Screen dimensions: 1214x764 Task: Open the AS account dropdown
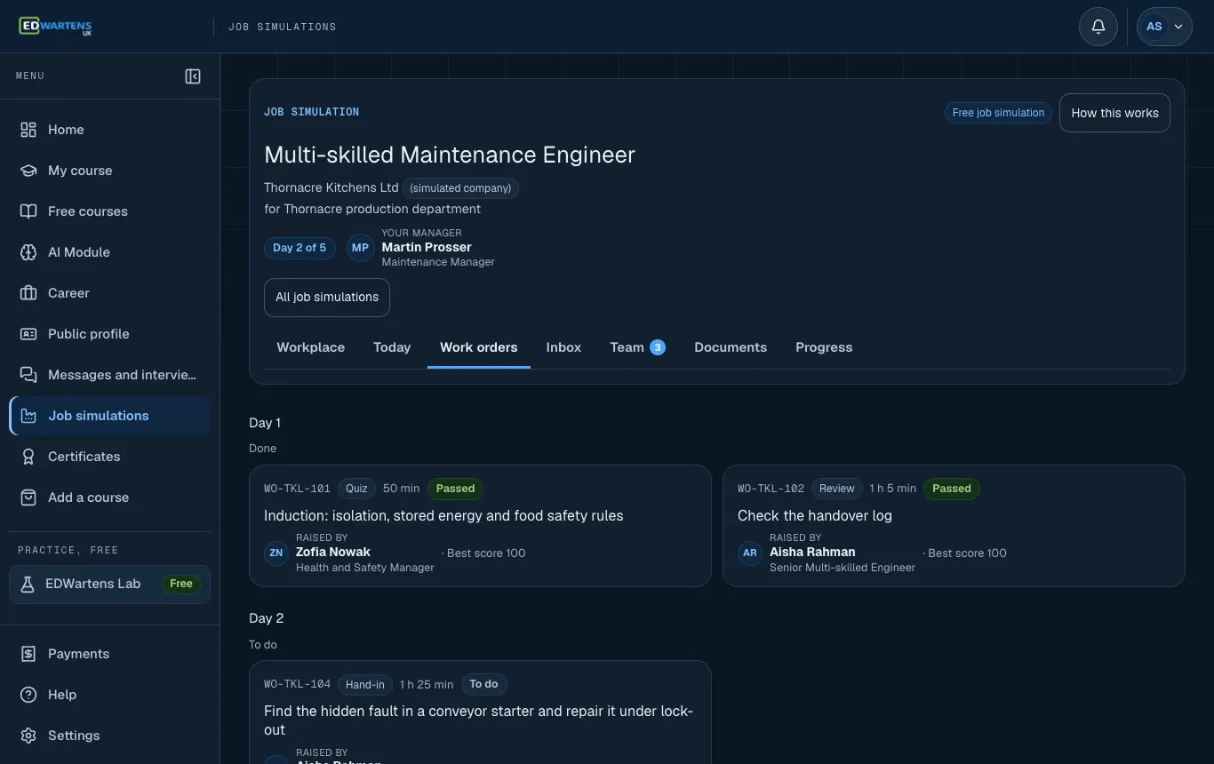point(1164,27)
